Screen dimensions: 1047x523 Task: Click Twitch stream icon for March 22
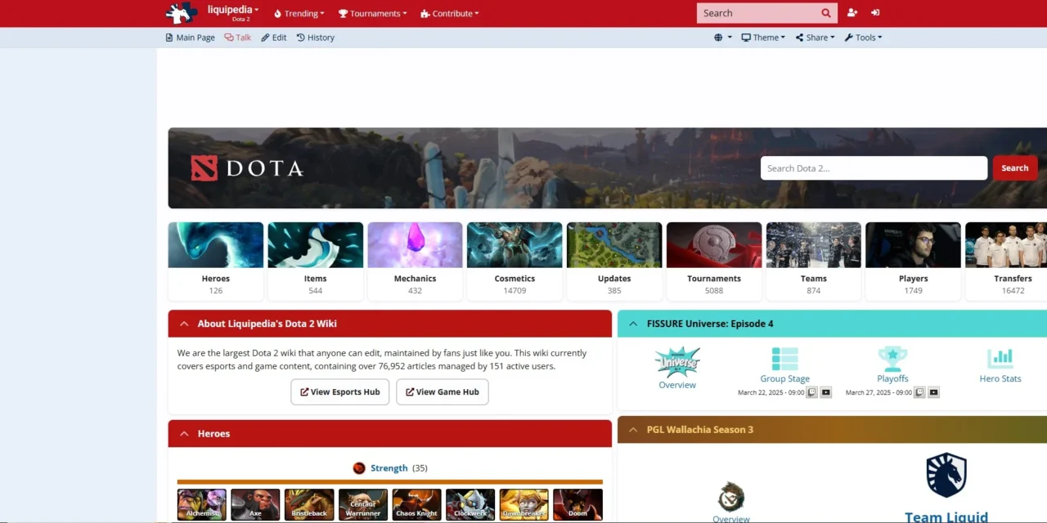pyautogui.click(x=812, y=392)
